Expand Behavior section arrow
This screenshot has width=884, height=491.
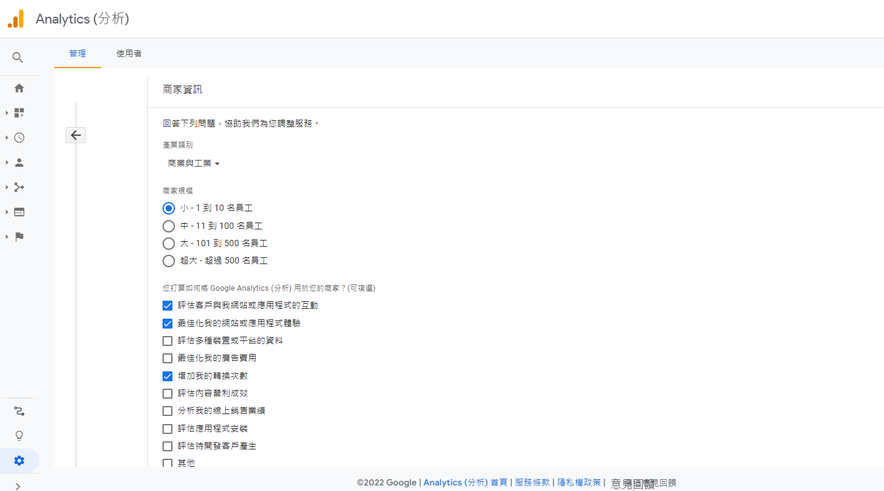click(7, 212)
